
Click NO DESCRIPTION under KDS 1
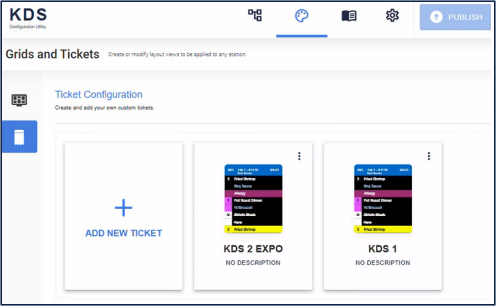click(x=383, y=263)
